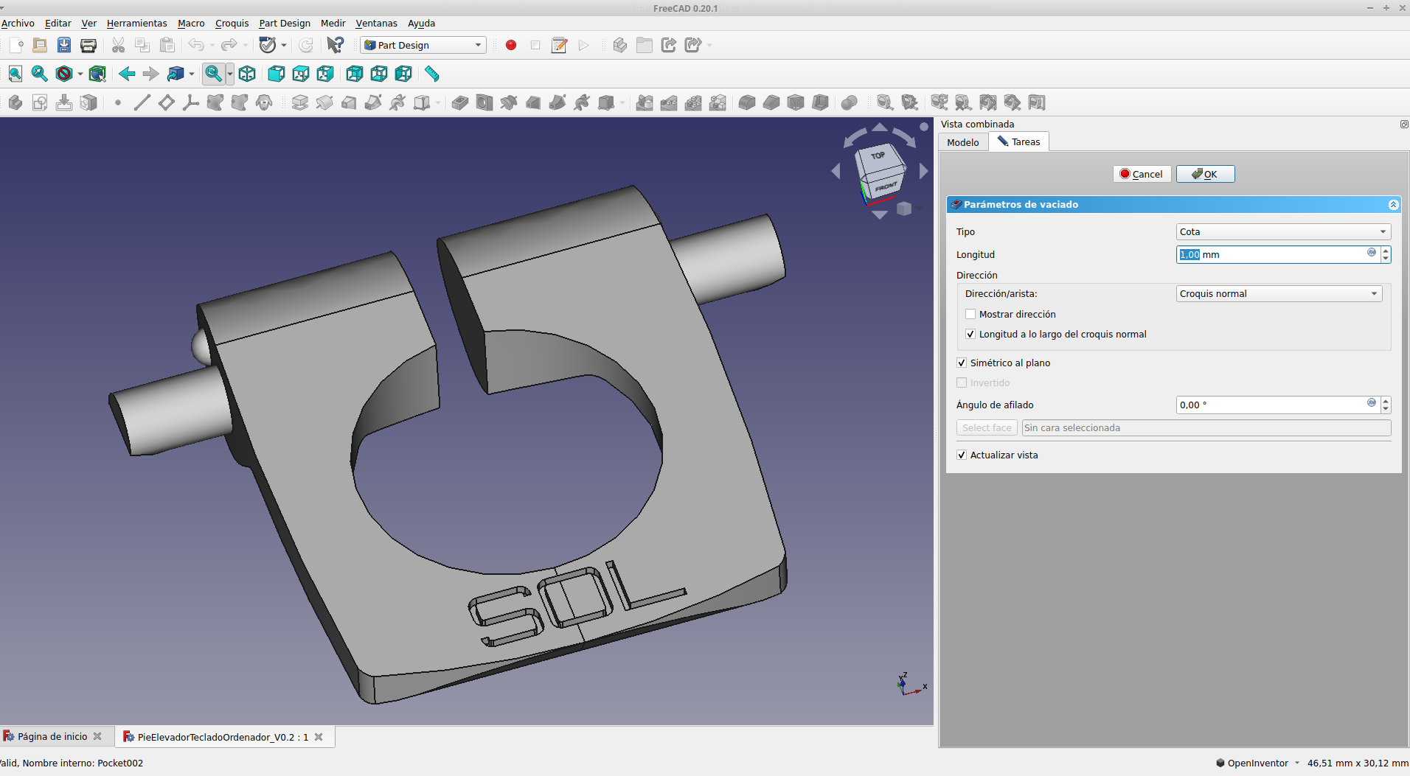Expand the Dirección/arista Croquis normal dropdown
1410x776 pixels.
point(1278,293)
